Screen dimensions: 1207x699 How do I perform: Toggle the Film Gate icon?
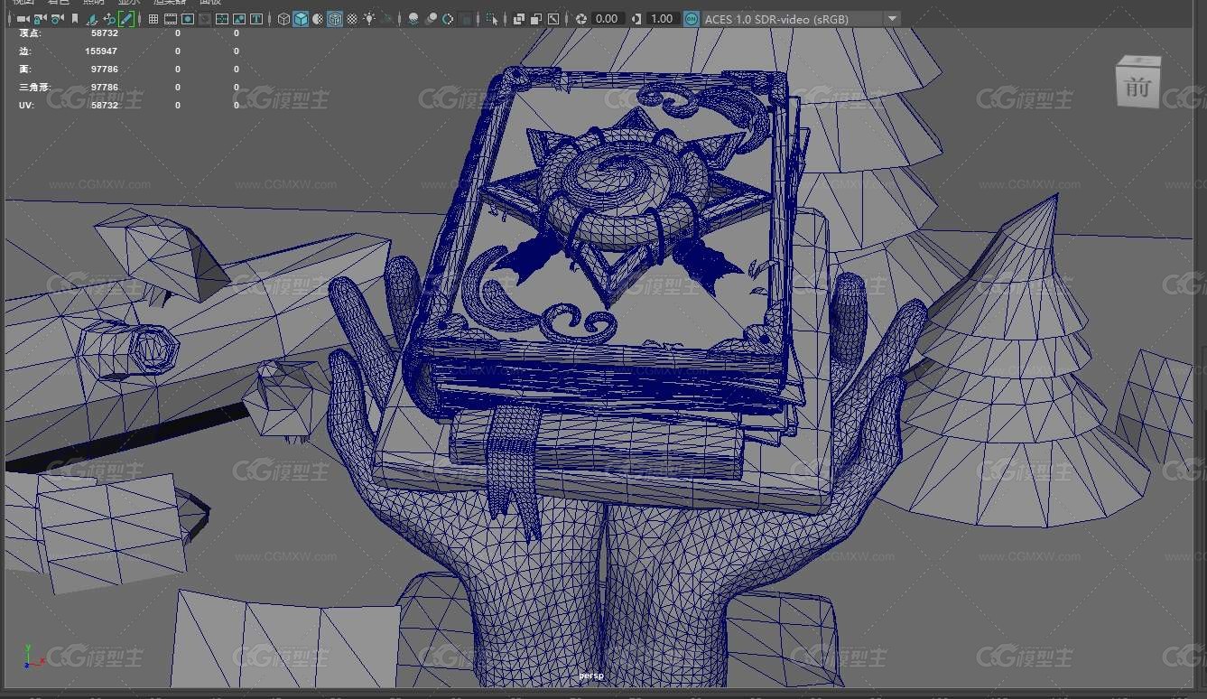[171, 19]
